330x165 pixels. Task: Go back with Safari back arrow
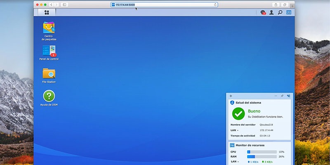coord(52,5)
